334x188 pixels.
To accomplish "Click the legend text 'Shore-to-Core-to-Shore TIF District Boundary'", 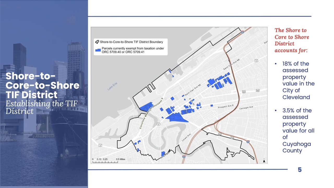I will coord(132,42).
